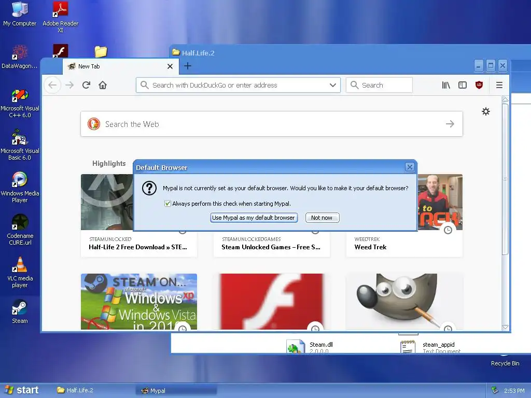Image resolution: width=531 pixels, height=398 pixels.
Task: Select Recycle Bin on the desktop
Action: [x=505, y=361]
